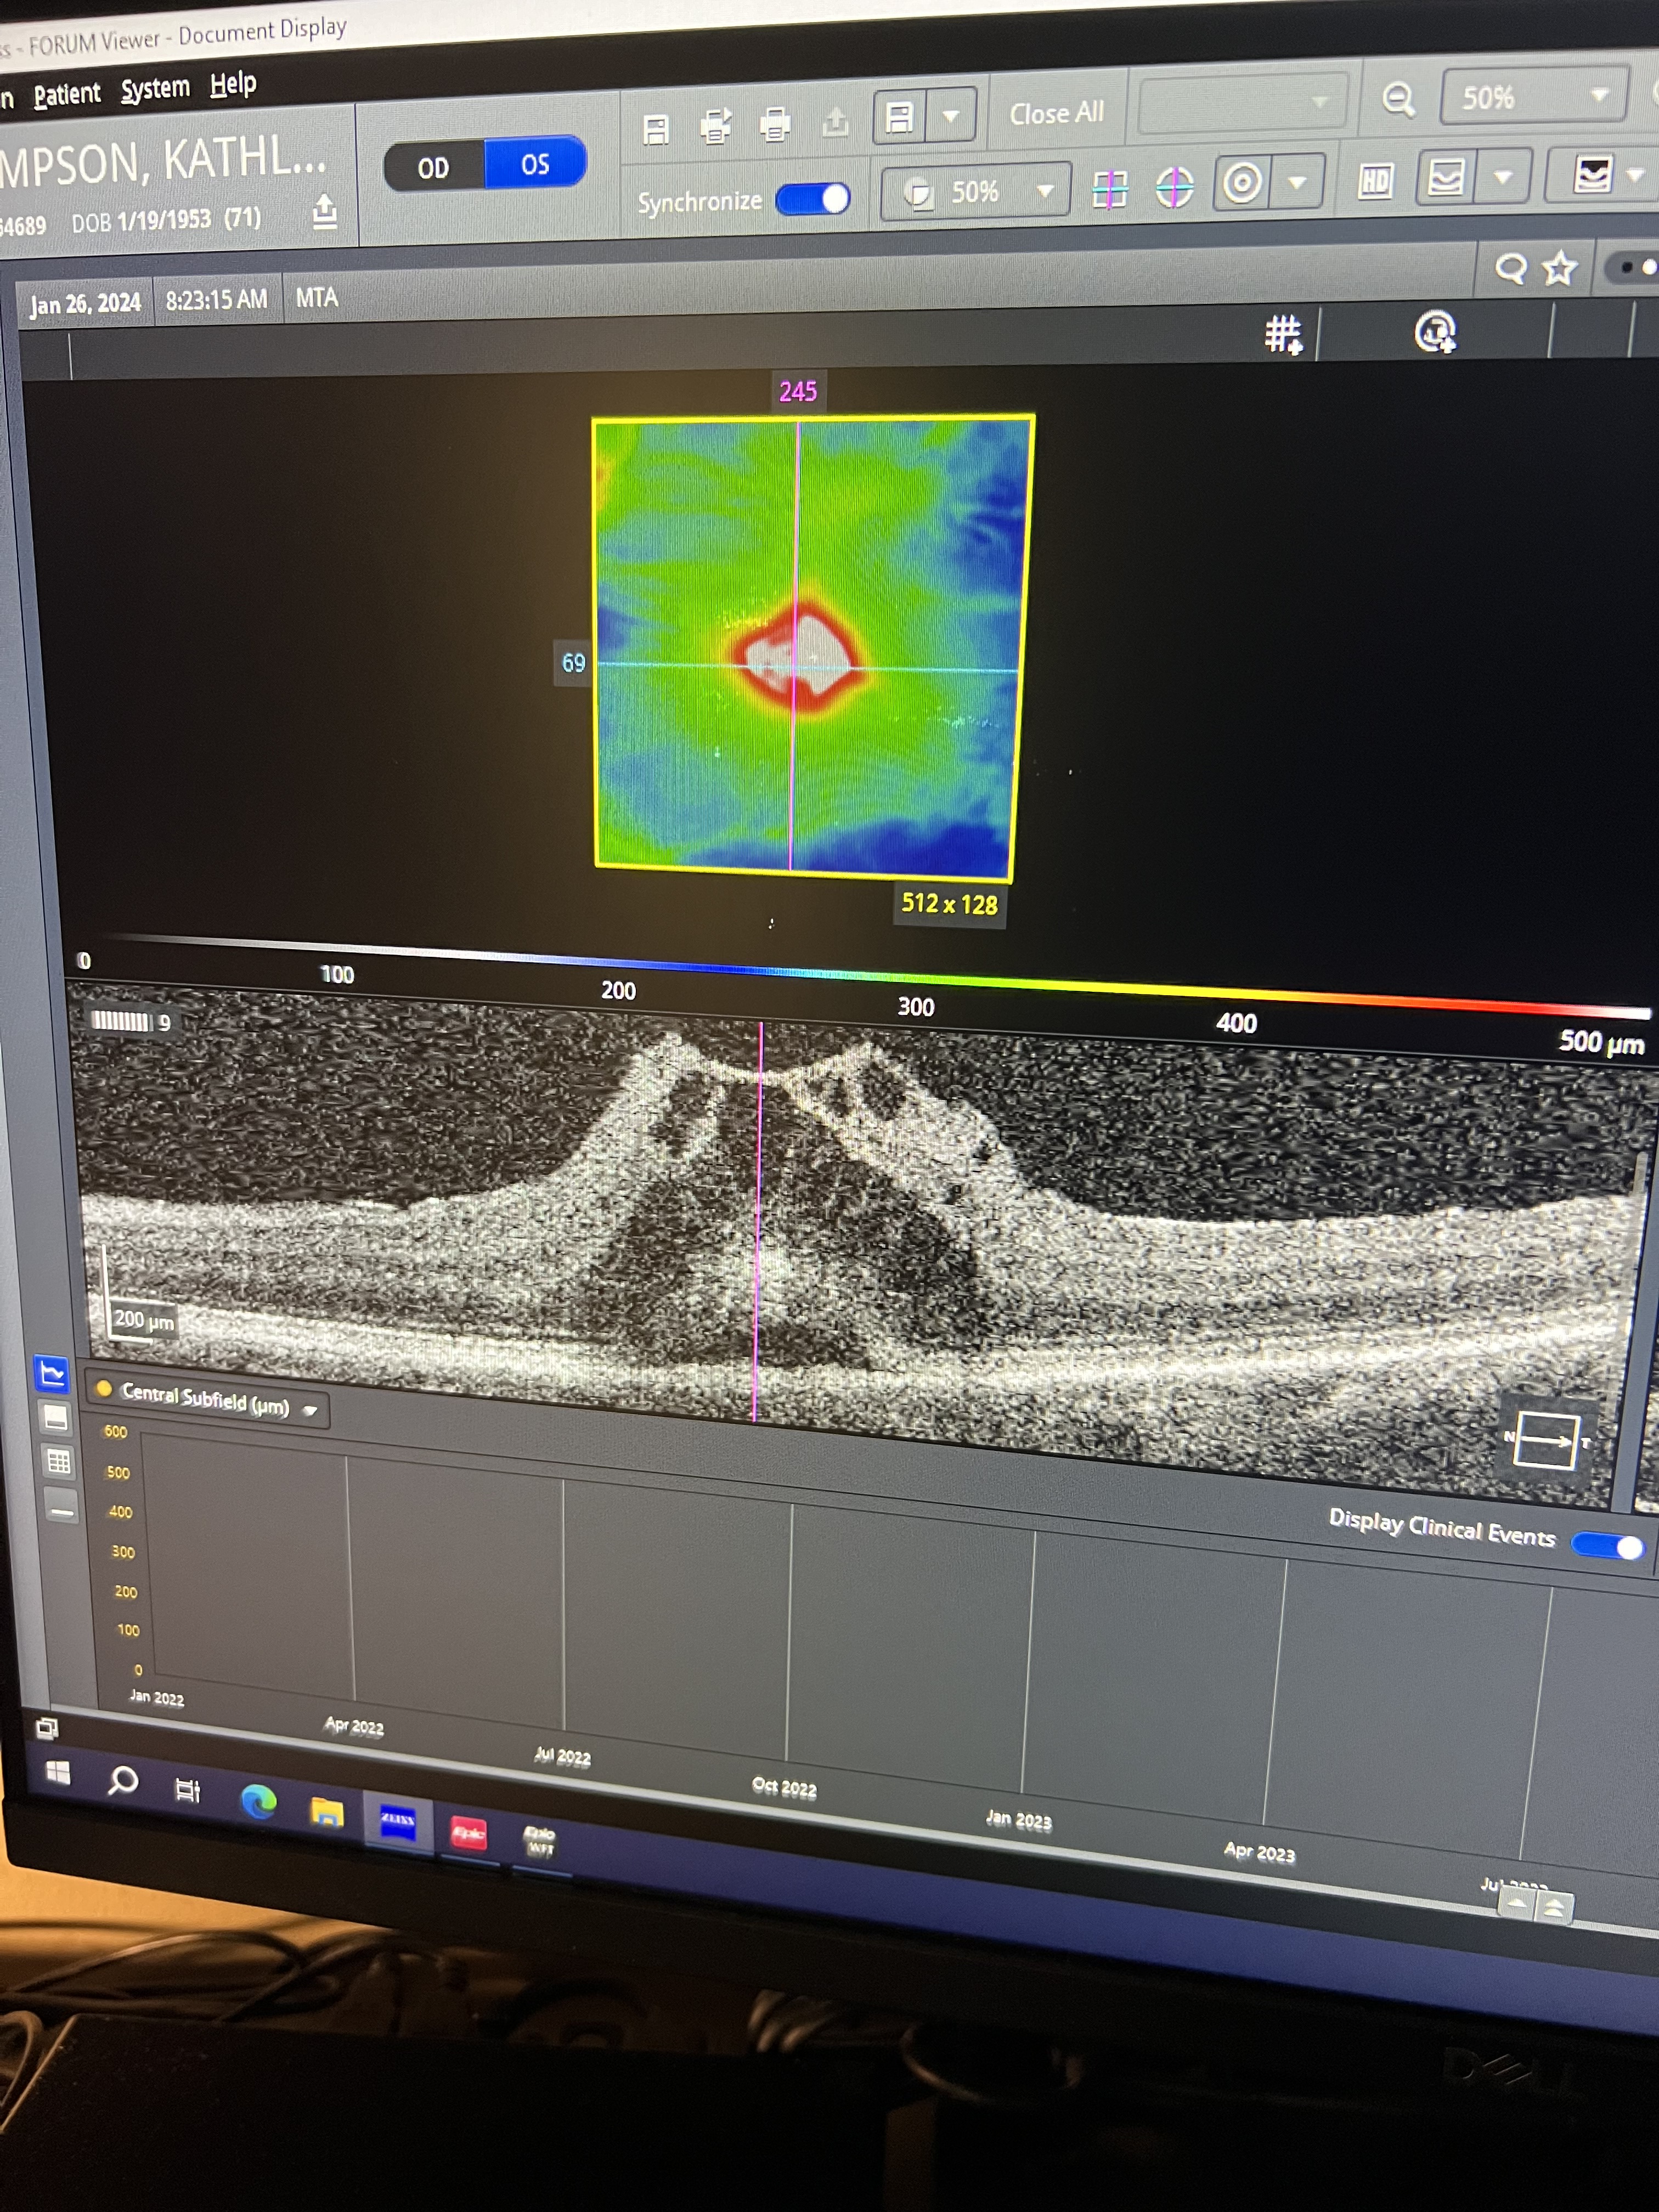Toggle the Synchronize switch off
The image size is (1659, 2212).
click(813, 199)
